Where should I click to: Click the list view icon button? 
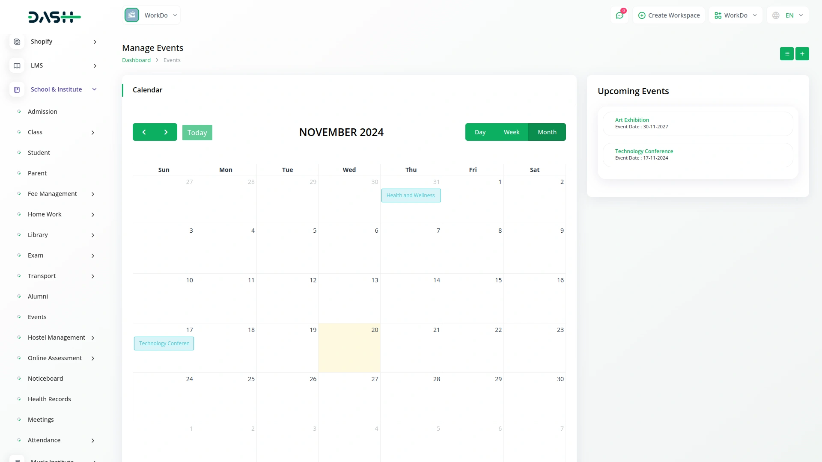pyautogui.click(x=786, y=54)
